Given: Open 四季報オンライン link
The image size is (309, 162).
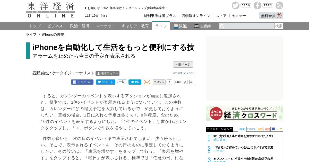Looking at the screenshot, I should tap(196, 16).
